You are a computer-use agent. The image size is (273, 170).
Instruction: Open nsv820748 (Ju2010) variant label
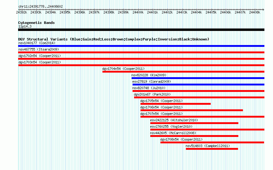pyautogui.click(x=149, y=88)
